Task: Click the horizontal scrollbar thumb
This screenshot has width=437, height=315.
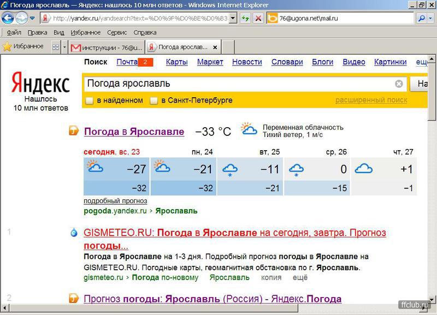Action: click(153, 308)
